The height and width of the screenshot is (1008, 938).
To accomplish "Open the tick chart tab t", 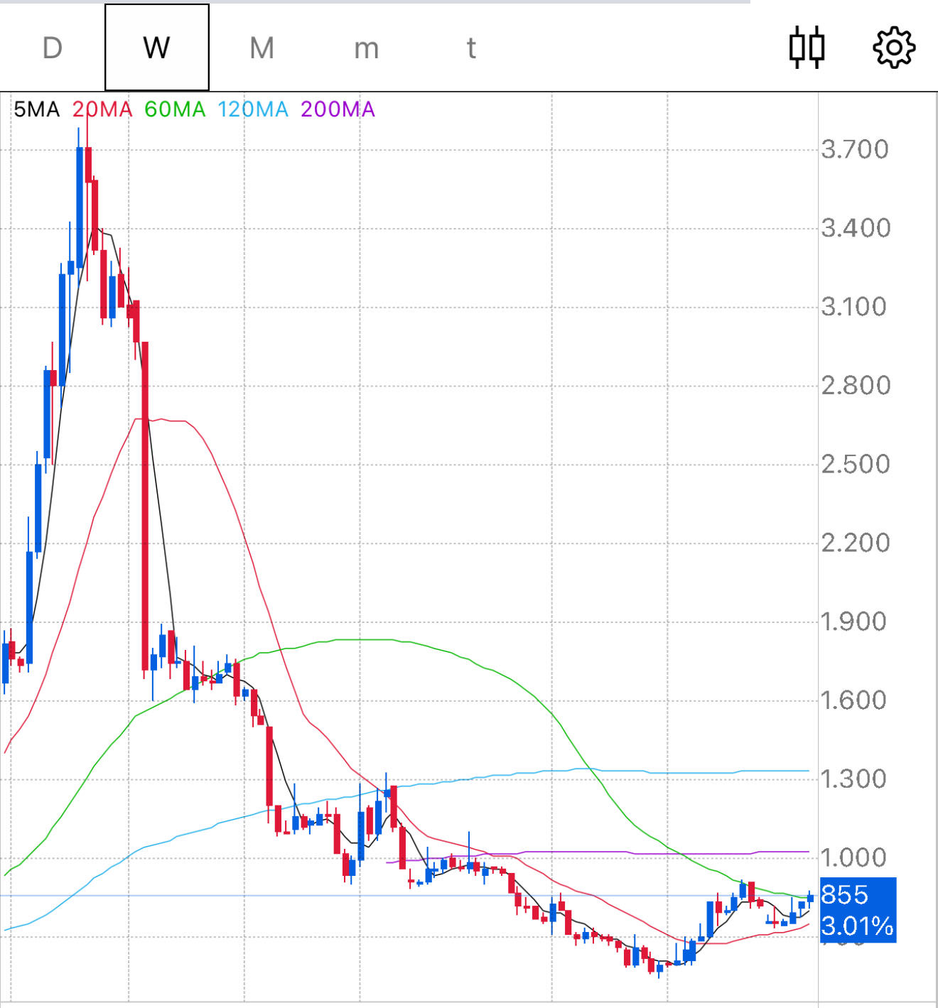I will coord(470,48).
